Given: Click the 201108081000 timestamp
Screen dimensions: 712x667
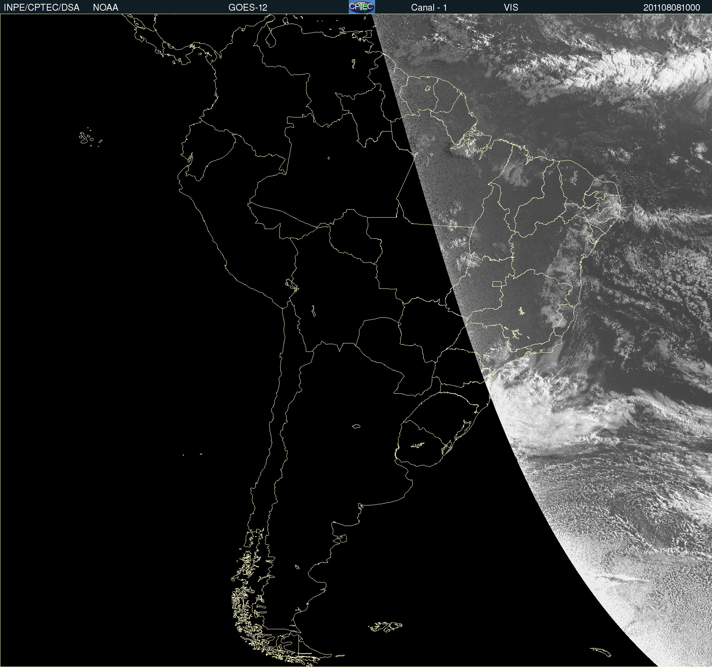Looking at the screenshot, I should [672, 8].
